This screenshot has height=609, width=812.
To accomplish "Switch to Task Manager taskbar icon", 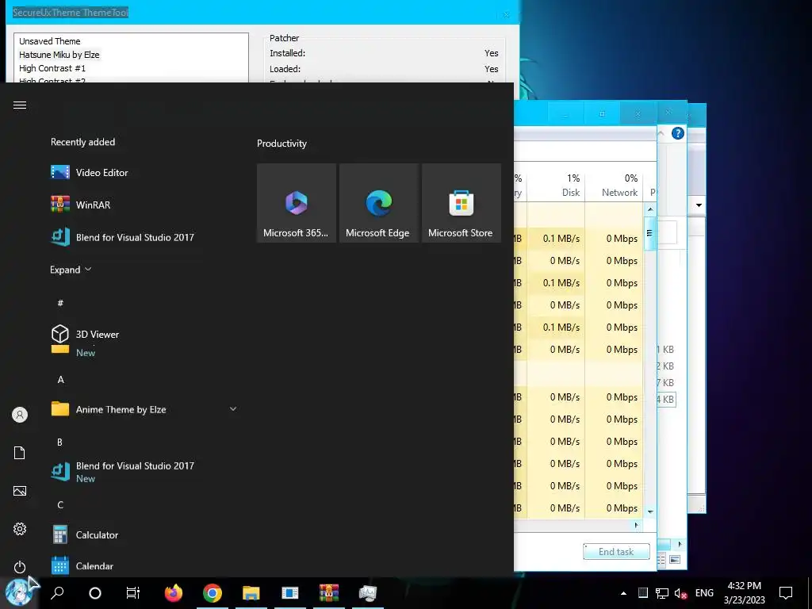I will (368, 593).
